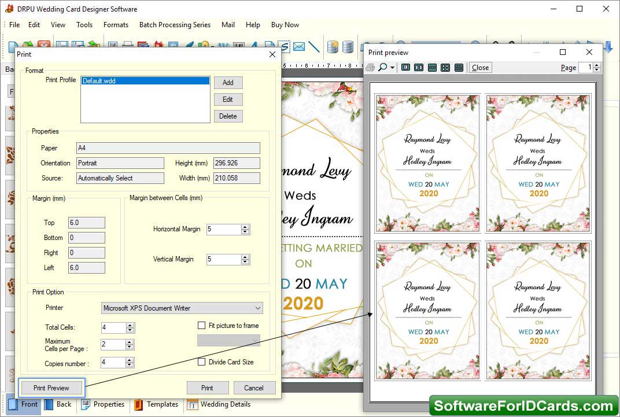Screen dimensions: 620x417
Task: Open the Printer dropdown list
Action: pyautogui.click(x=258, y=308)
